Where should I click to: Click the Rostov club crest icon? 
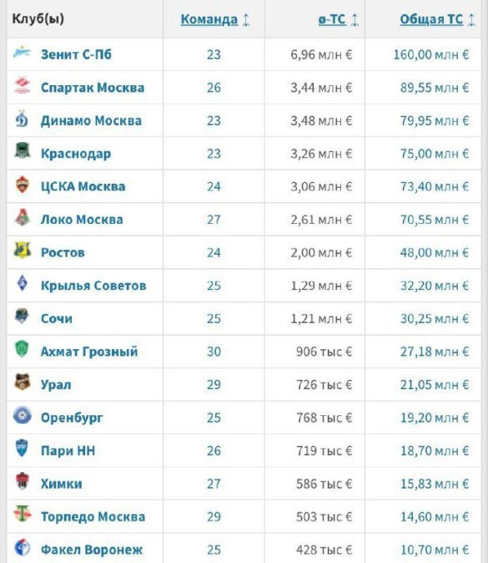(x=23, y=251)
